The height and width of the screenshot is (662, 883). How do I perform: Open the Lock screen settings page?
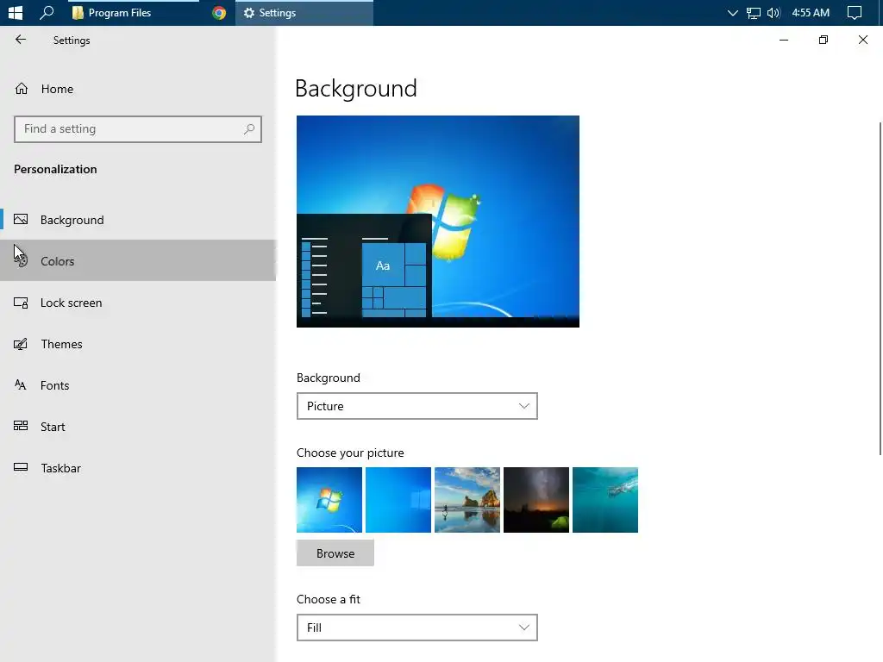pos(138,303)
